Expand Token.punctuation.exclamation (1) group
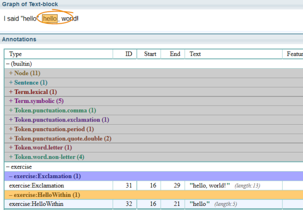 pyautogui.click(x=58, y=120)
